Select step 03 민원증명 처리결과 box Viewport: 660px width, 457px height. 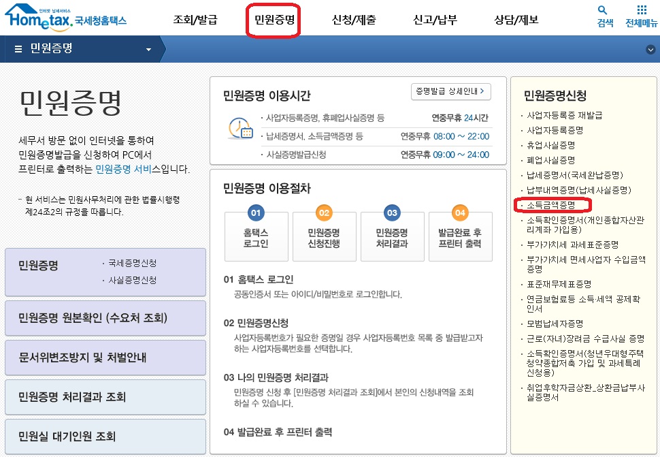tap(392, 236)
